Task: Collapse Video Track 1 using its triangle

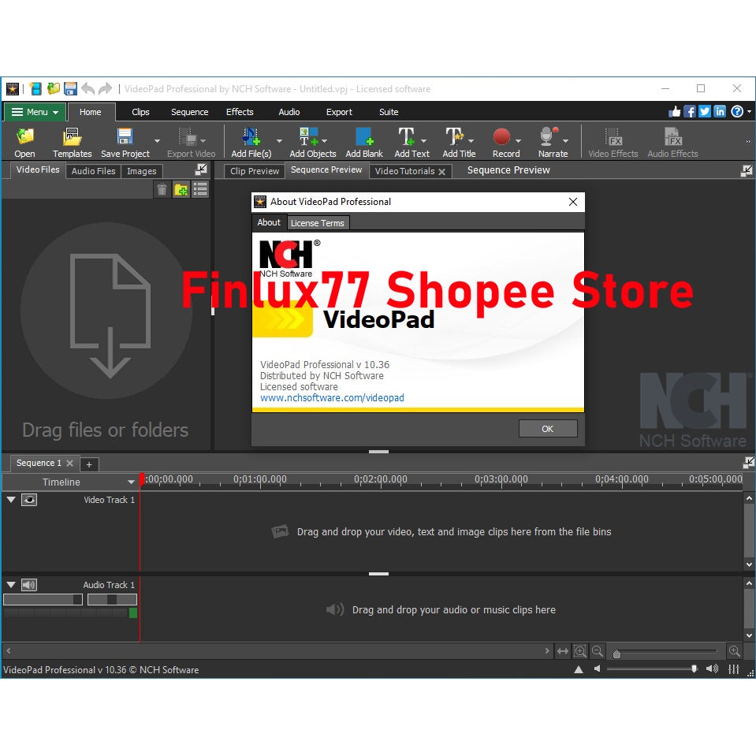Action: coord(10,499)
